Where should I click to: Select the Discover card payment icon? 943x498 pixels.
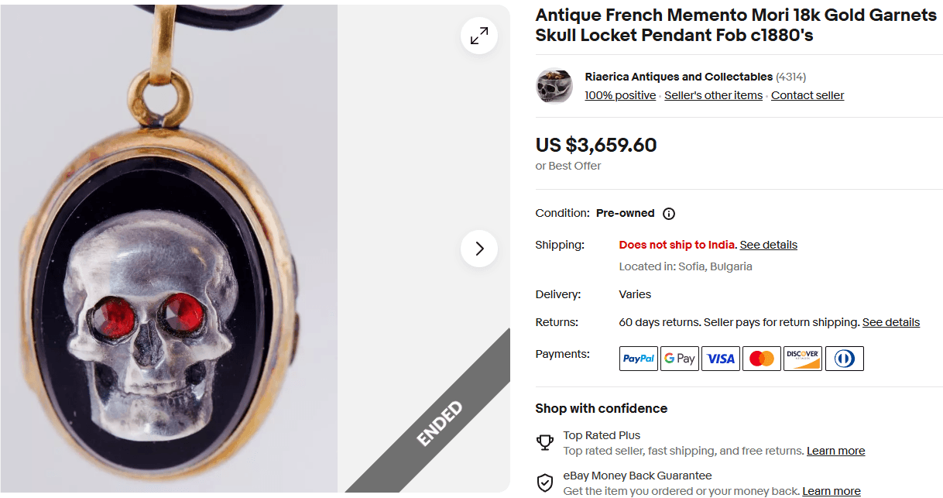pyautogui.click(x=802, y=358)
